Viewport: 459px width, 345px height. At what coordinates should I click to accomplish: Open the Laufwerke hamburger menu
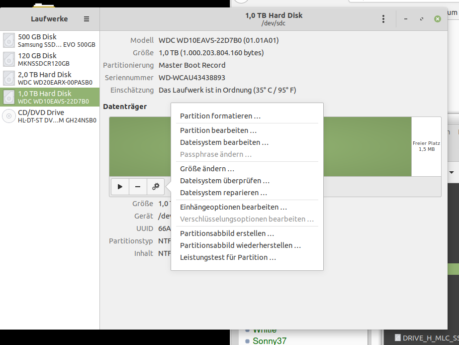click(87, 19)
